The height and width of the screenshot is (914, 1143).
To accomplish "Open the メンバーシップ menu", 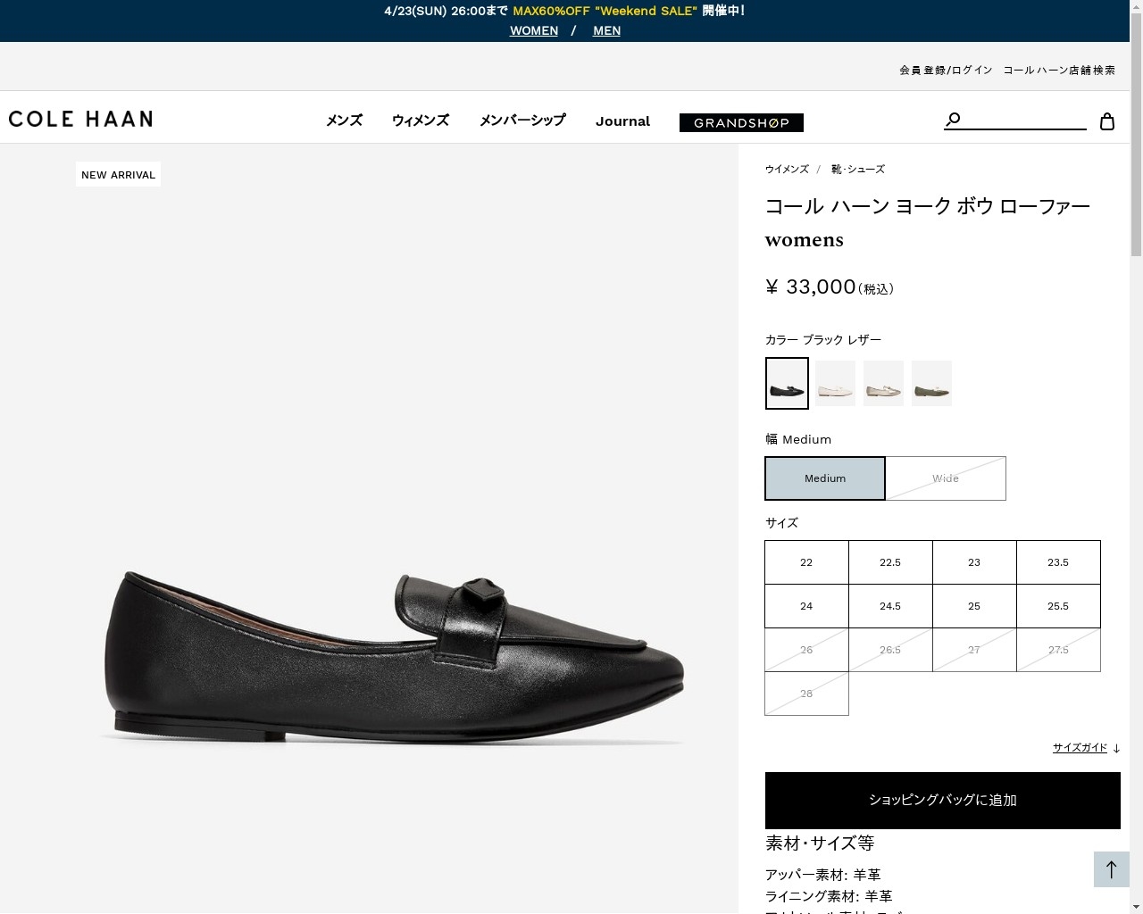I will 522,120.
